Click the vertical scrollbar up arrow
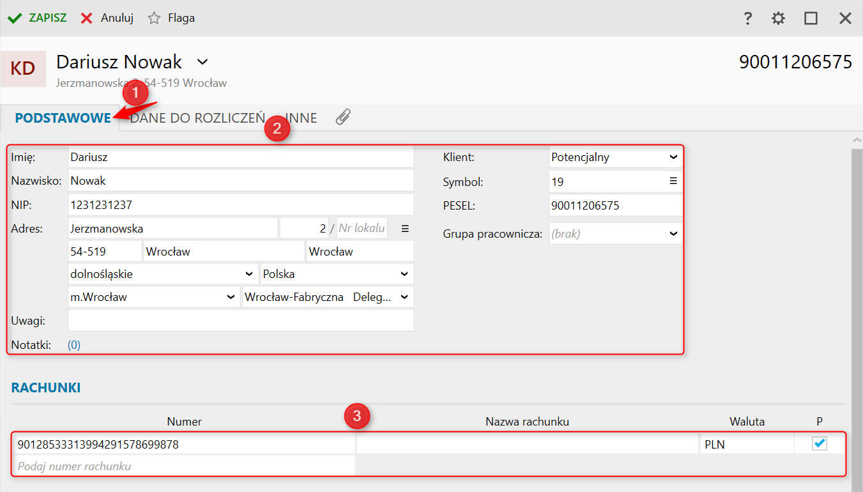 (857, 140)
